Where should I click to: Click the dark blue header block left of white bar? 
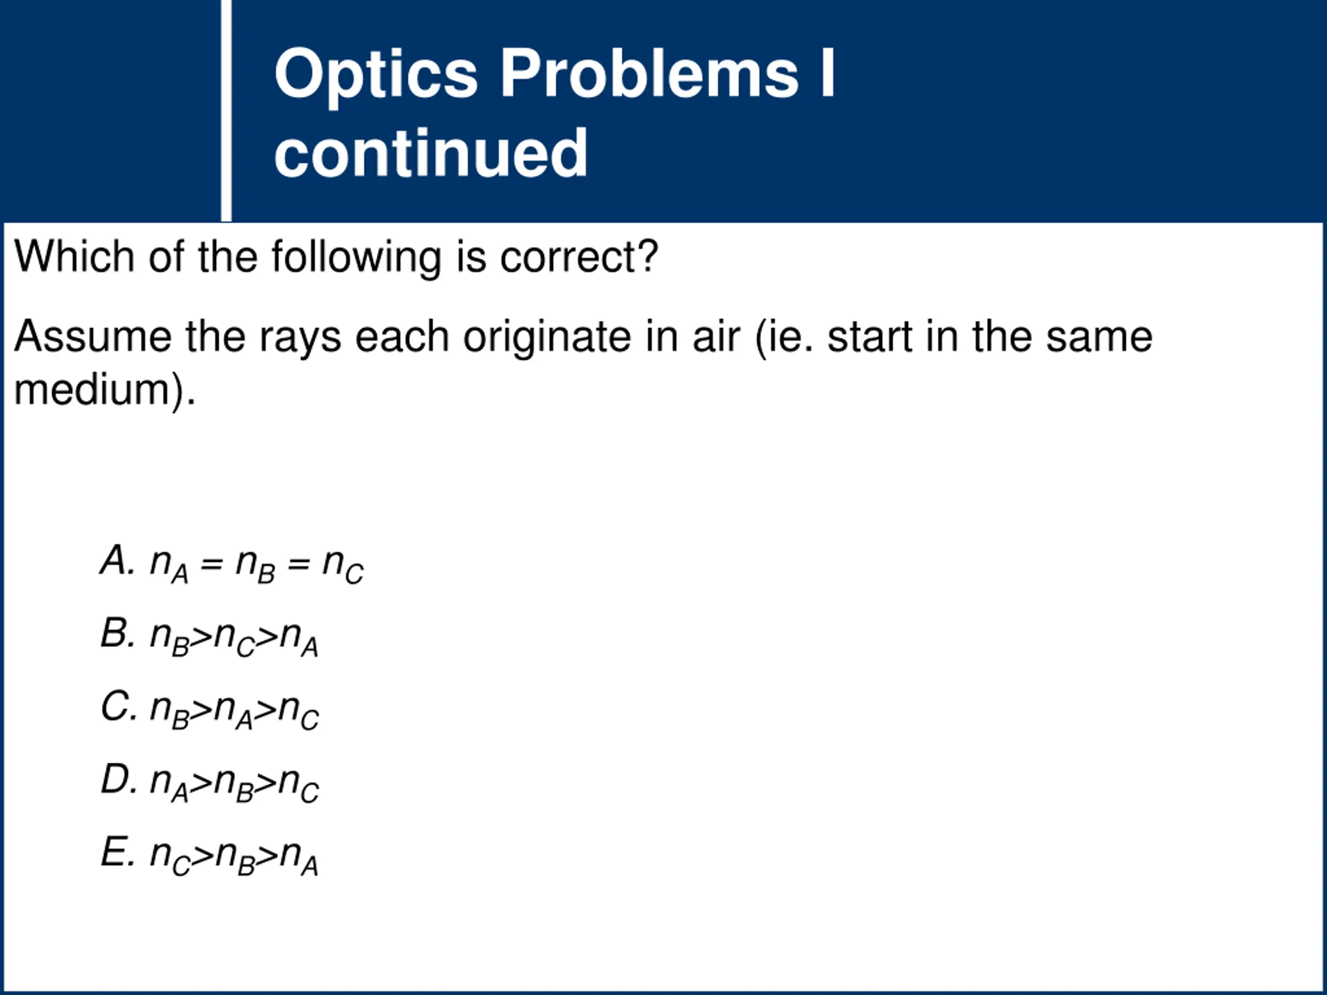(x=110, y=110)
